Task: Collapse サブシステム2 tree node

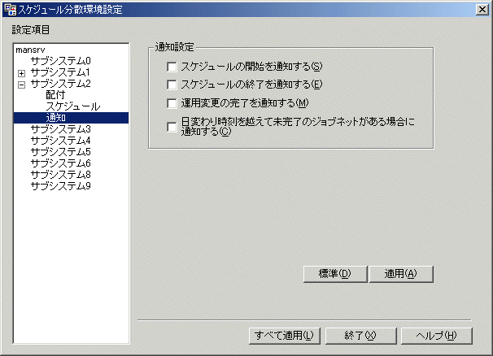Action: [x=21, y=85]
